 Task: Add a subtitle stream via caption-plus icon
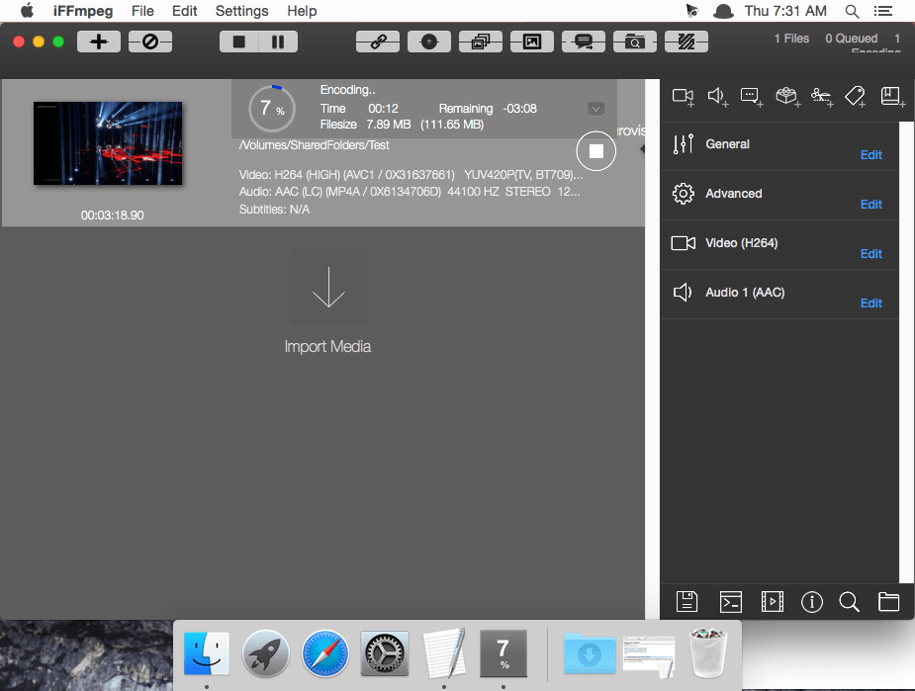coord(752,96)
